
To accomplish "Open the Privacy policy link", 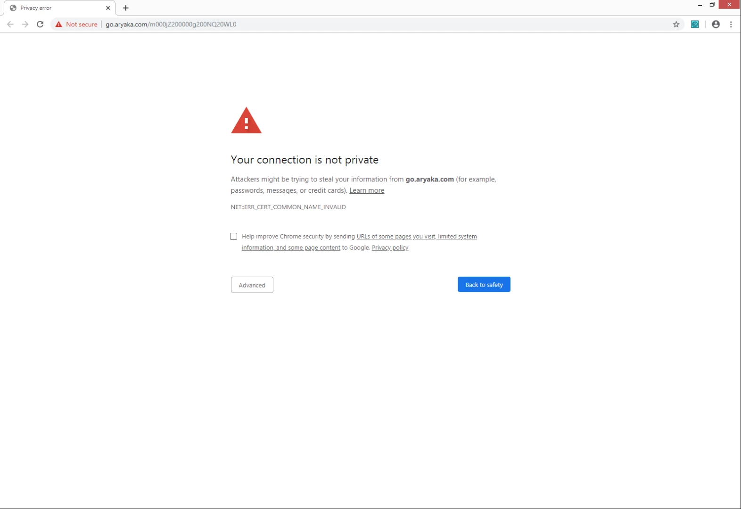I will point(390,247).
